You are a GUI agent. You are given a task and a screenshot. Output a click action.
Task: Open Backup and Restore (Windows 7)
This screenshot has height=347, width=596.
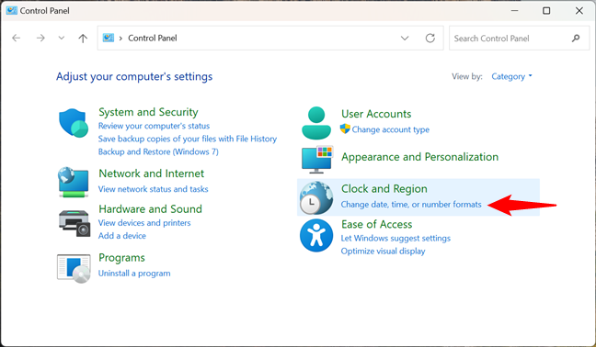(158, 151)
